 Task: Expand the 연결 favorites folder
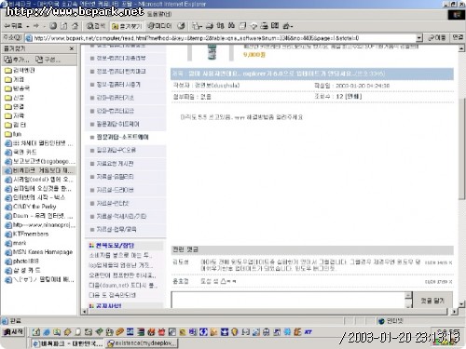[x=14, y=106]
